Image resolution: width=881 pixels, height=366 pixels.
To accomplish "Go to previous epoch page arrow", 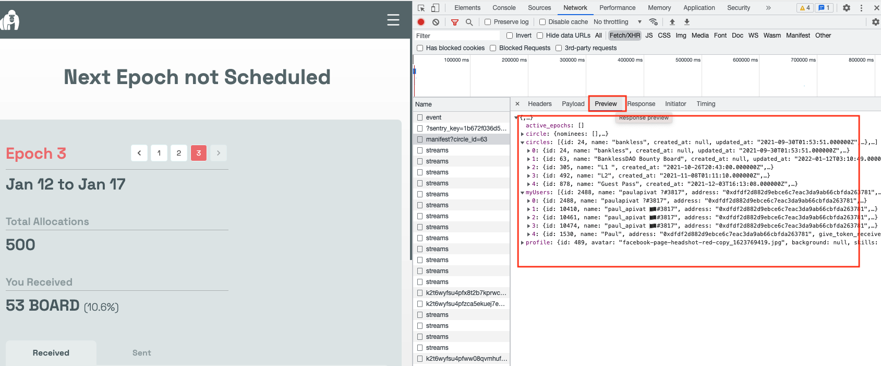I will tap(139, 153).
